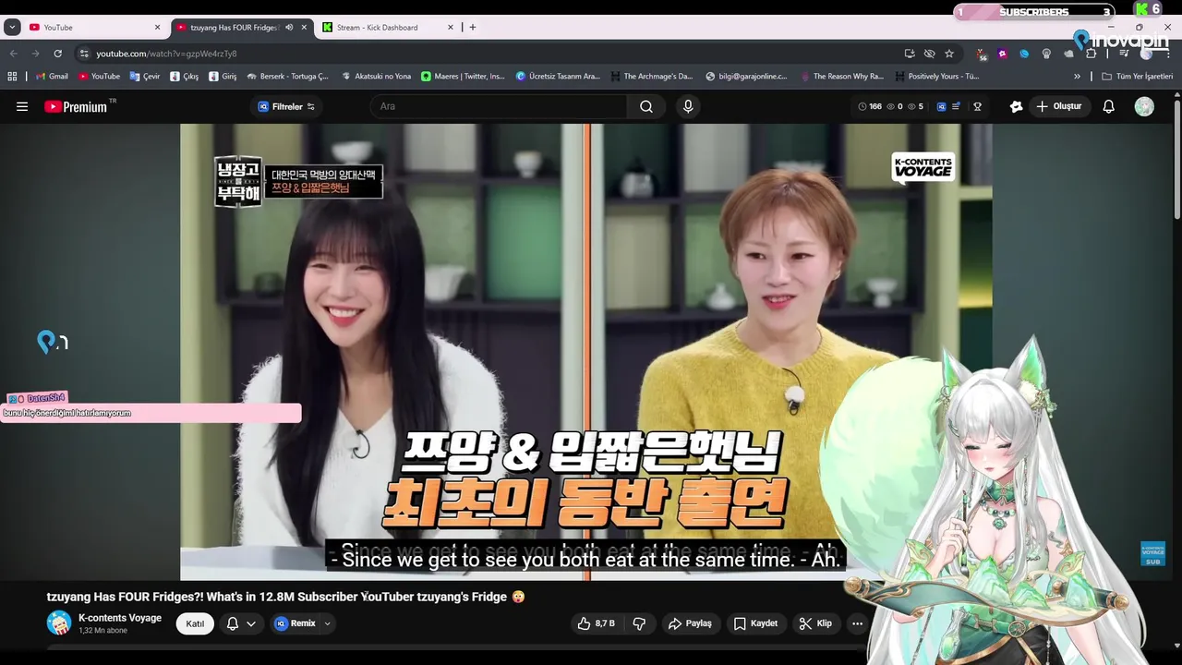Bookmark this page with the star icon

pyautogui.click(x=949, y=54)
